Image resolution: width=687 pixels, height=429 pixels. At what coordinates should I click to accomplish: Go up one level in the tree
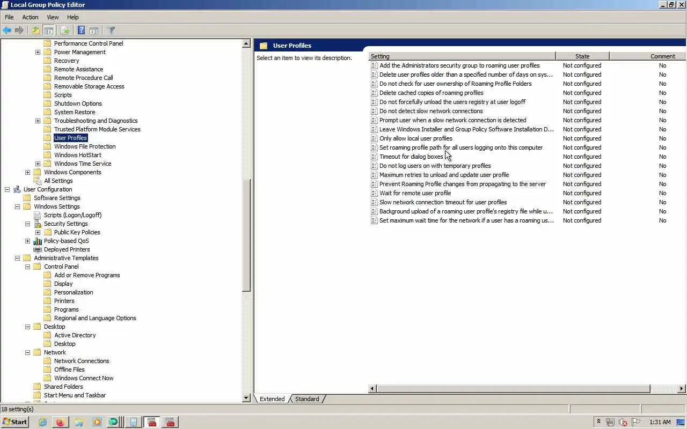click(35, 31)
